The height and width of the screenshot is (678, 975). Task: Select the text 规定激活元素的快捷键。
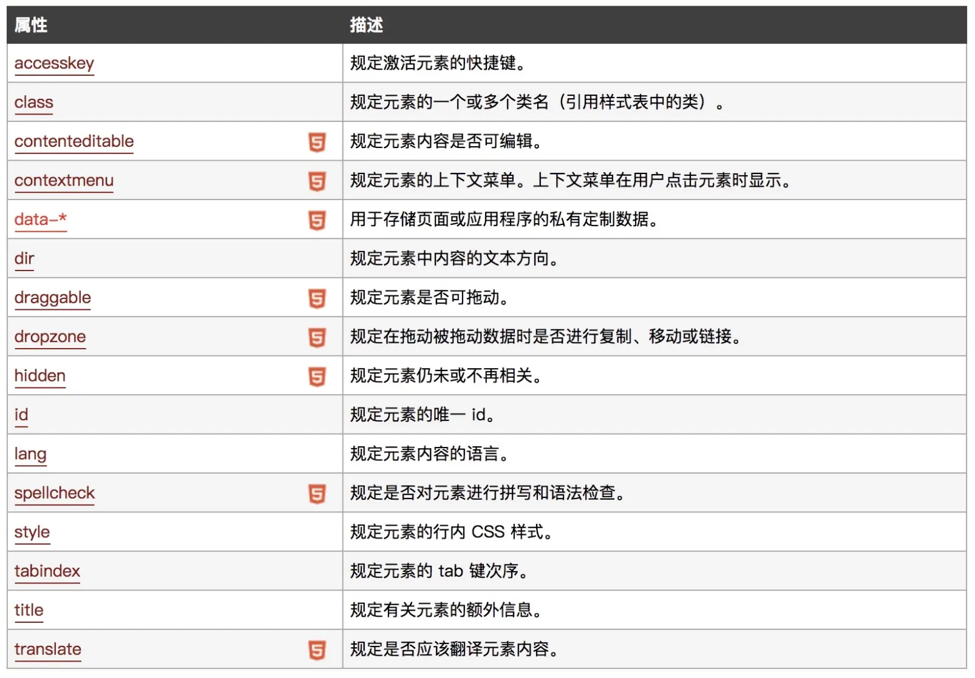438,63
